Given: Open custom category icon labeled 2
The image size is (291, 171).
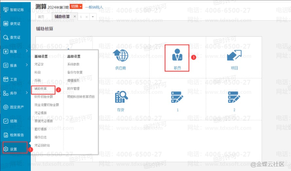Looking at the screenshot, I should [234, 97].
